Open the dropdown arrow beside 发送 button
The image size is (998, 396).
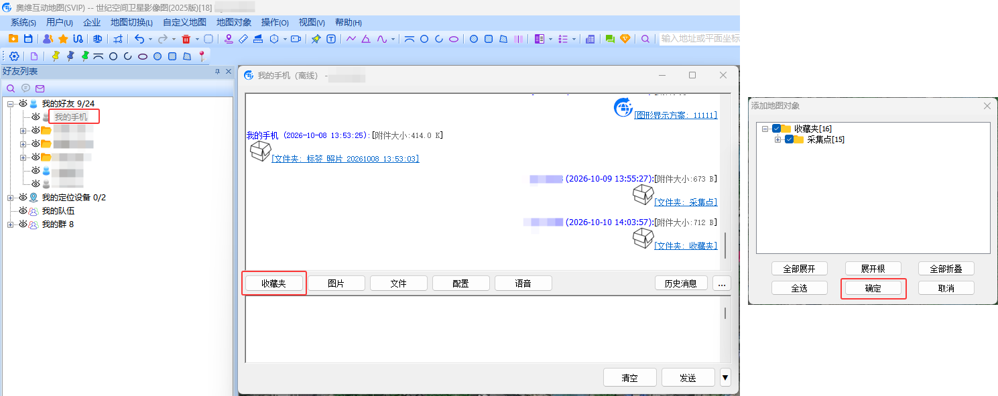coord(725,378)
